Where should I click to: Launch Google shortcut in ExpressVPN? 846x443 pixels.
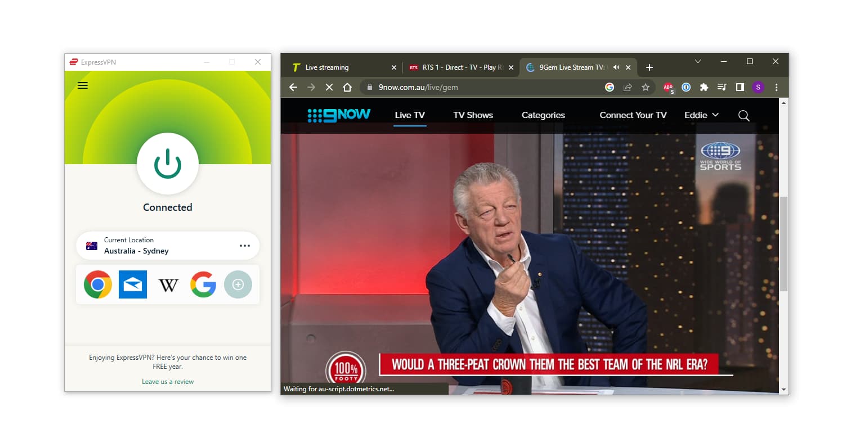click(x=203, y=284)
